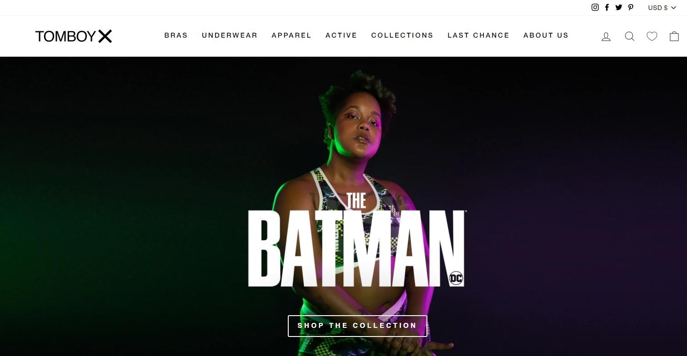Open the Underwear menu
This screenshot has width=687, height=356.
point(230,35)
